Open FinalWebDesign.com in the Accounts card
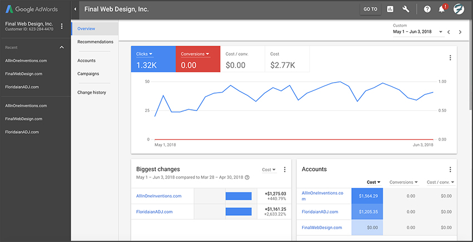The height and width of the screenshot is (242, 473). pyautogui.click(x=322, y=228)
